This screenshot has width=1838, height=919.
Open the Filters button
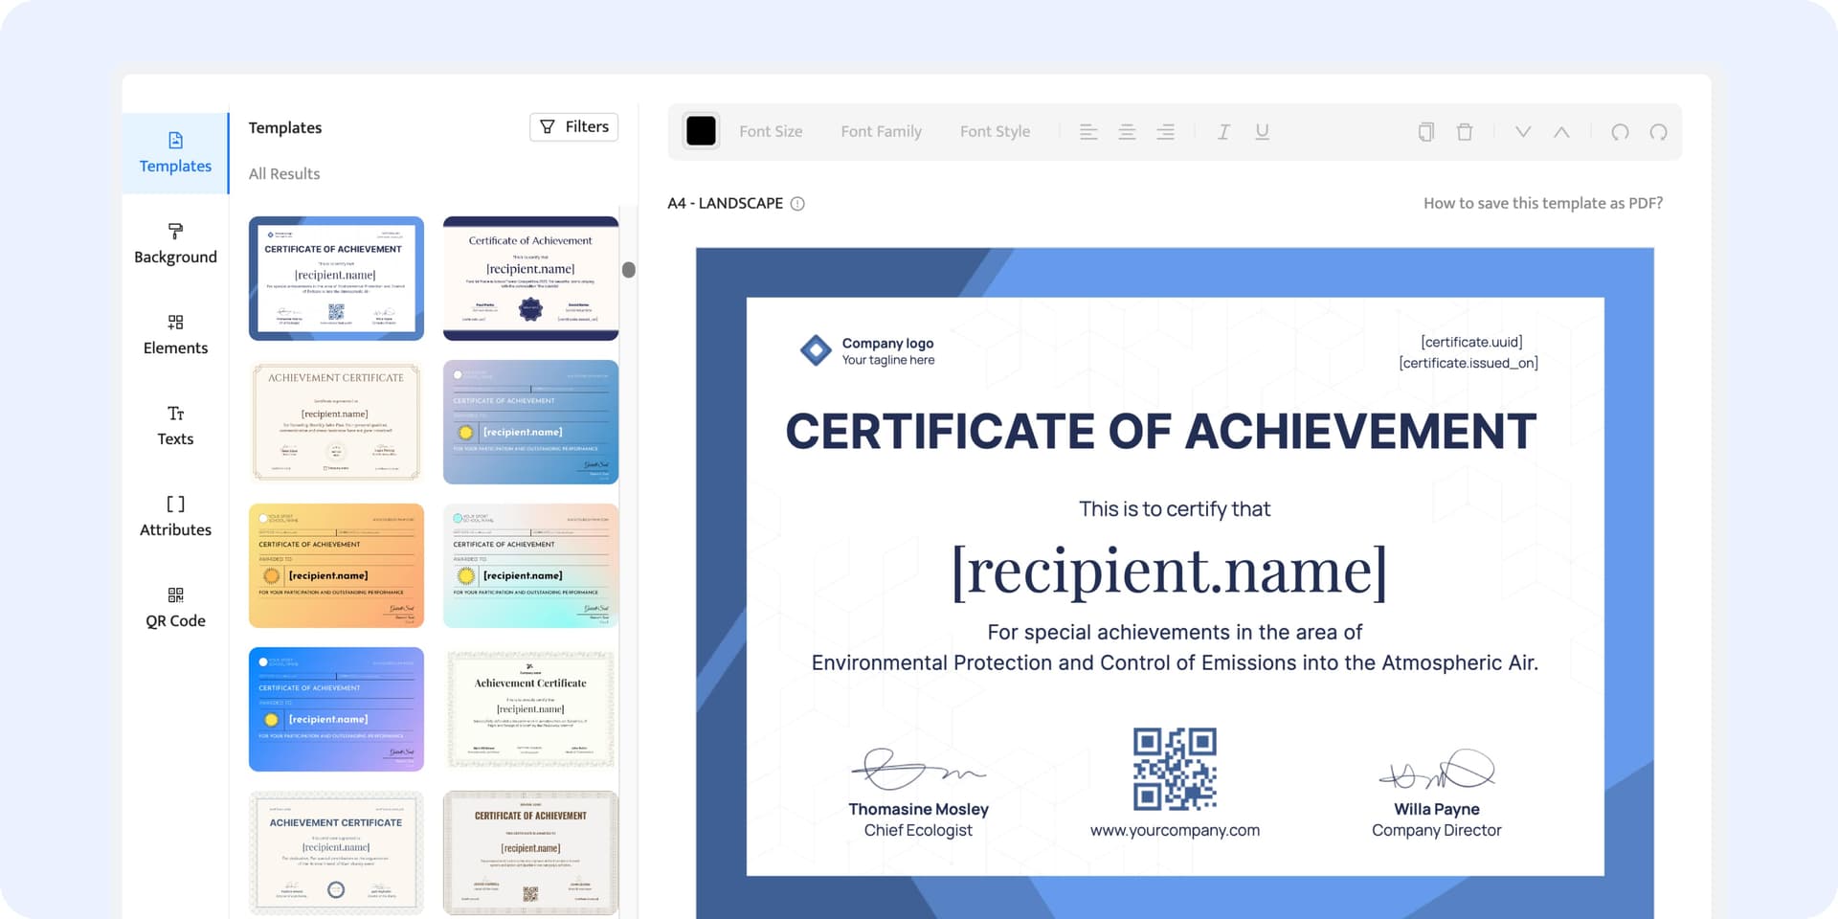tap(573, 127)
